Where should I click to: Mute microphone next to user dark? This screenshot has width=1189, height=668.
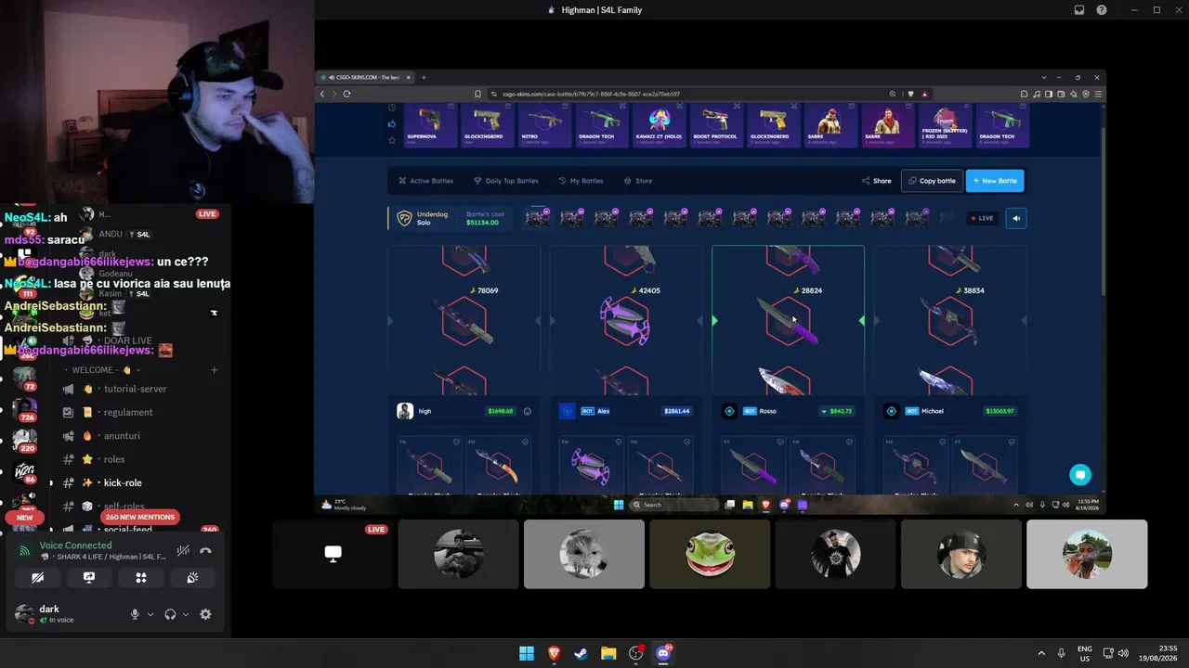click(x=135, y=614)
